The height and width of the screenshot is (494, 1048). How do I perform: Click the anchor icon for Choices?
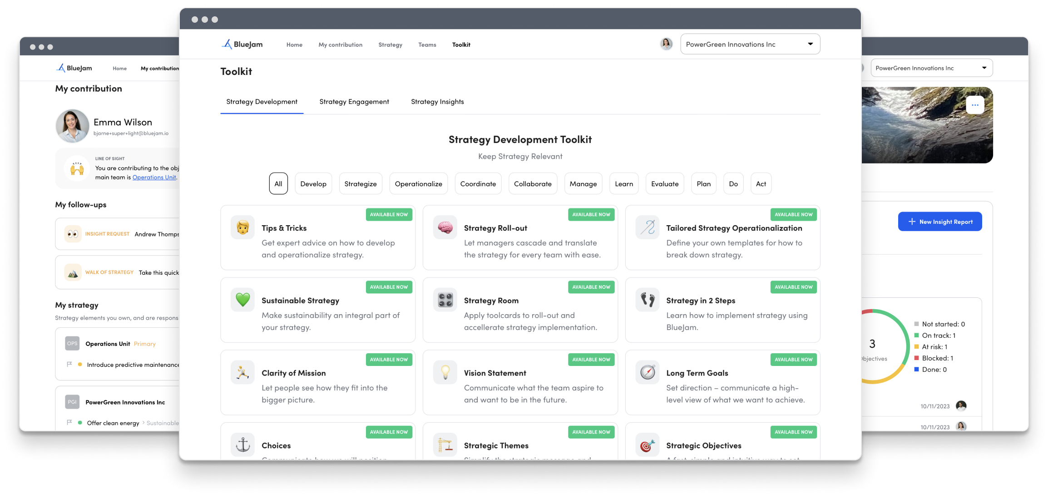[x=242, y=445]
